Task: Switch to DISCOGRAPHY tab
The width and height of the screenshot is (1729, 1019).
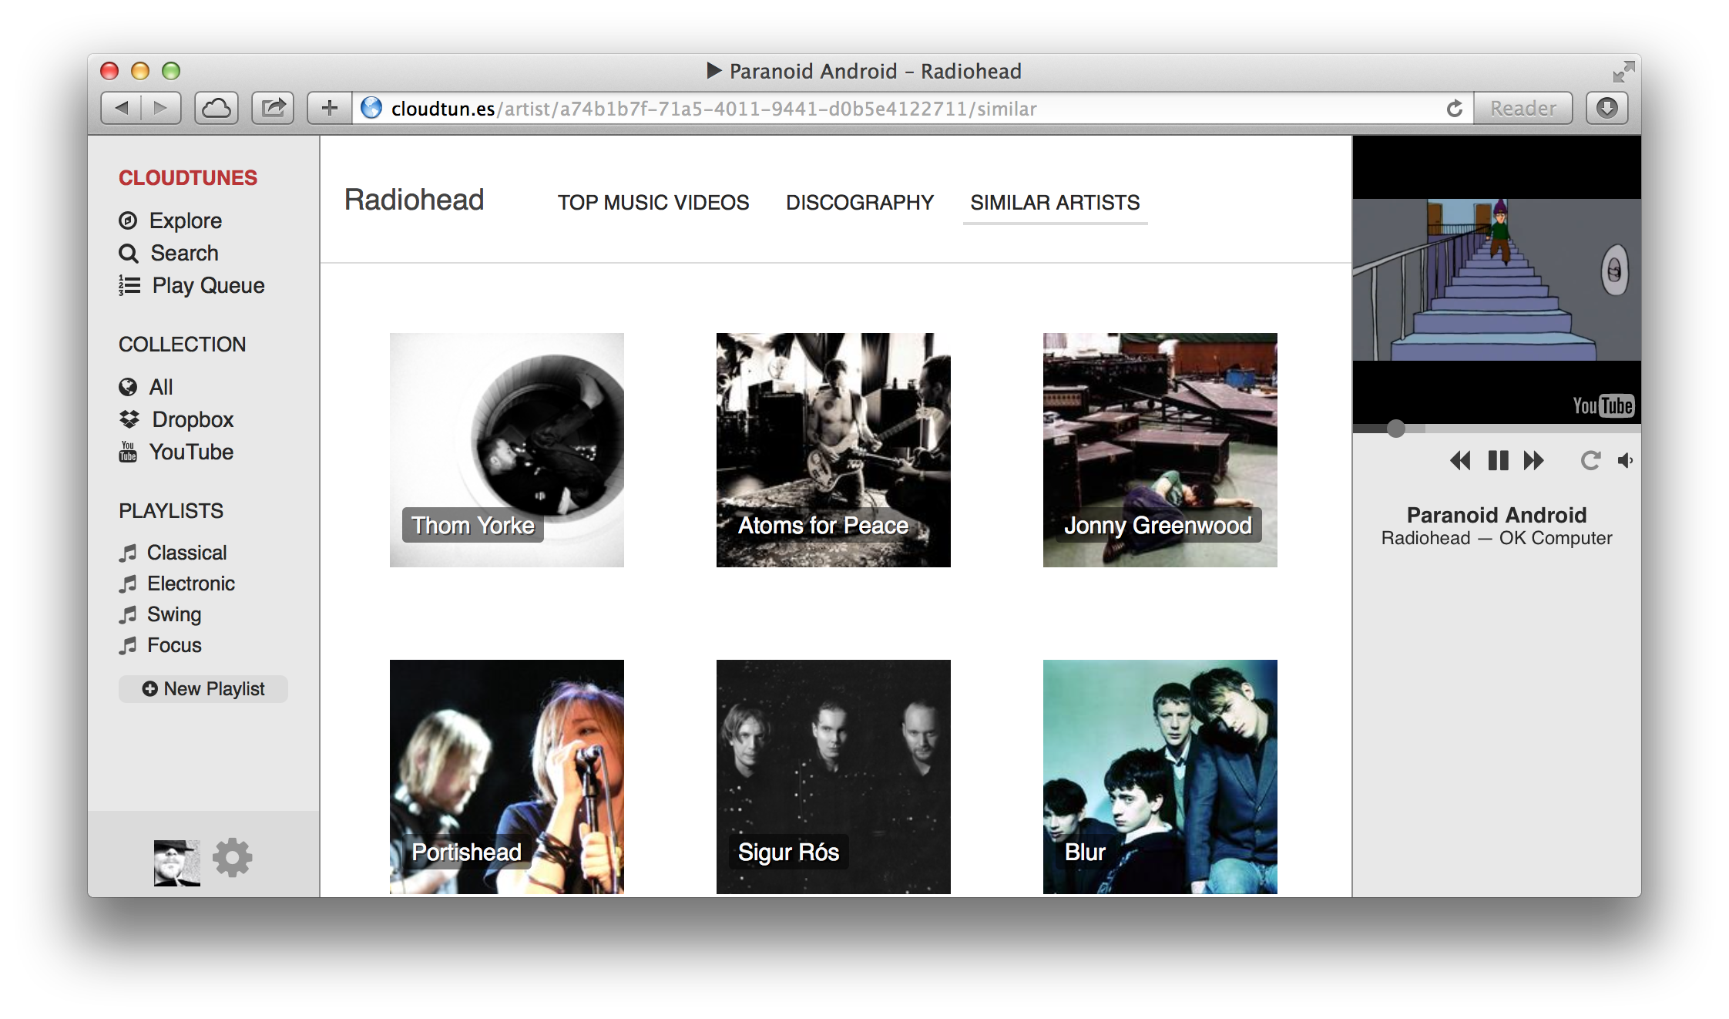Action: click(861, 203)
